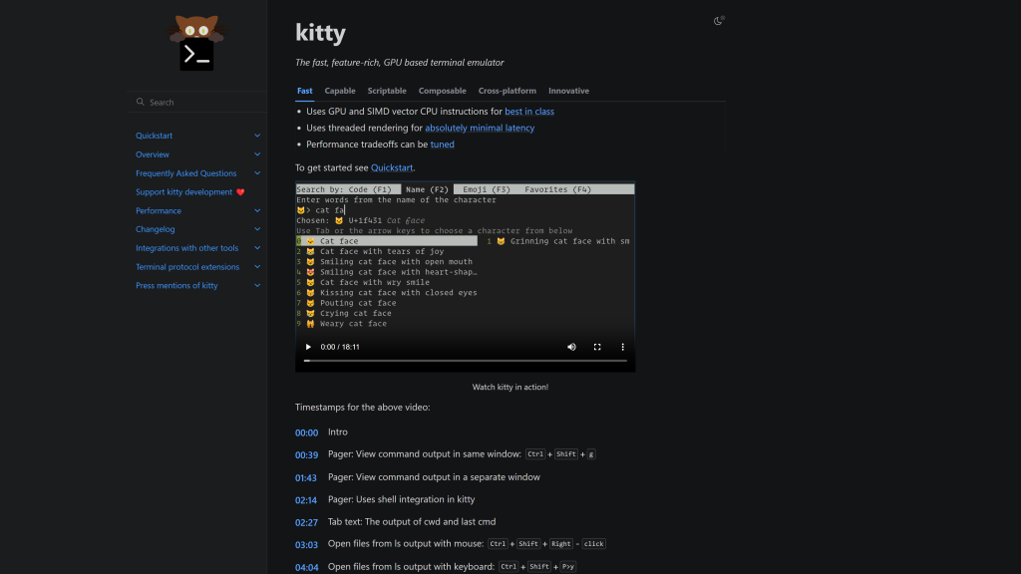This screenshot has width=1021, height=574.
Task: Expand the Performance chevron
Action: (257, 211)
